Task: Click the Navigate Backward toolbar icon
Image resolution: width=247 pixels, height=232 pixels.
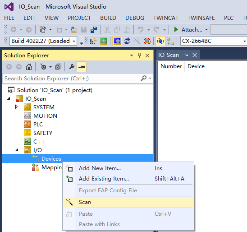Action: coord(14,29)
